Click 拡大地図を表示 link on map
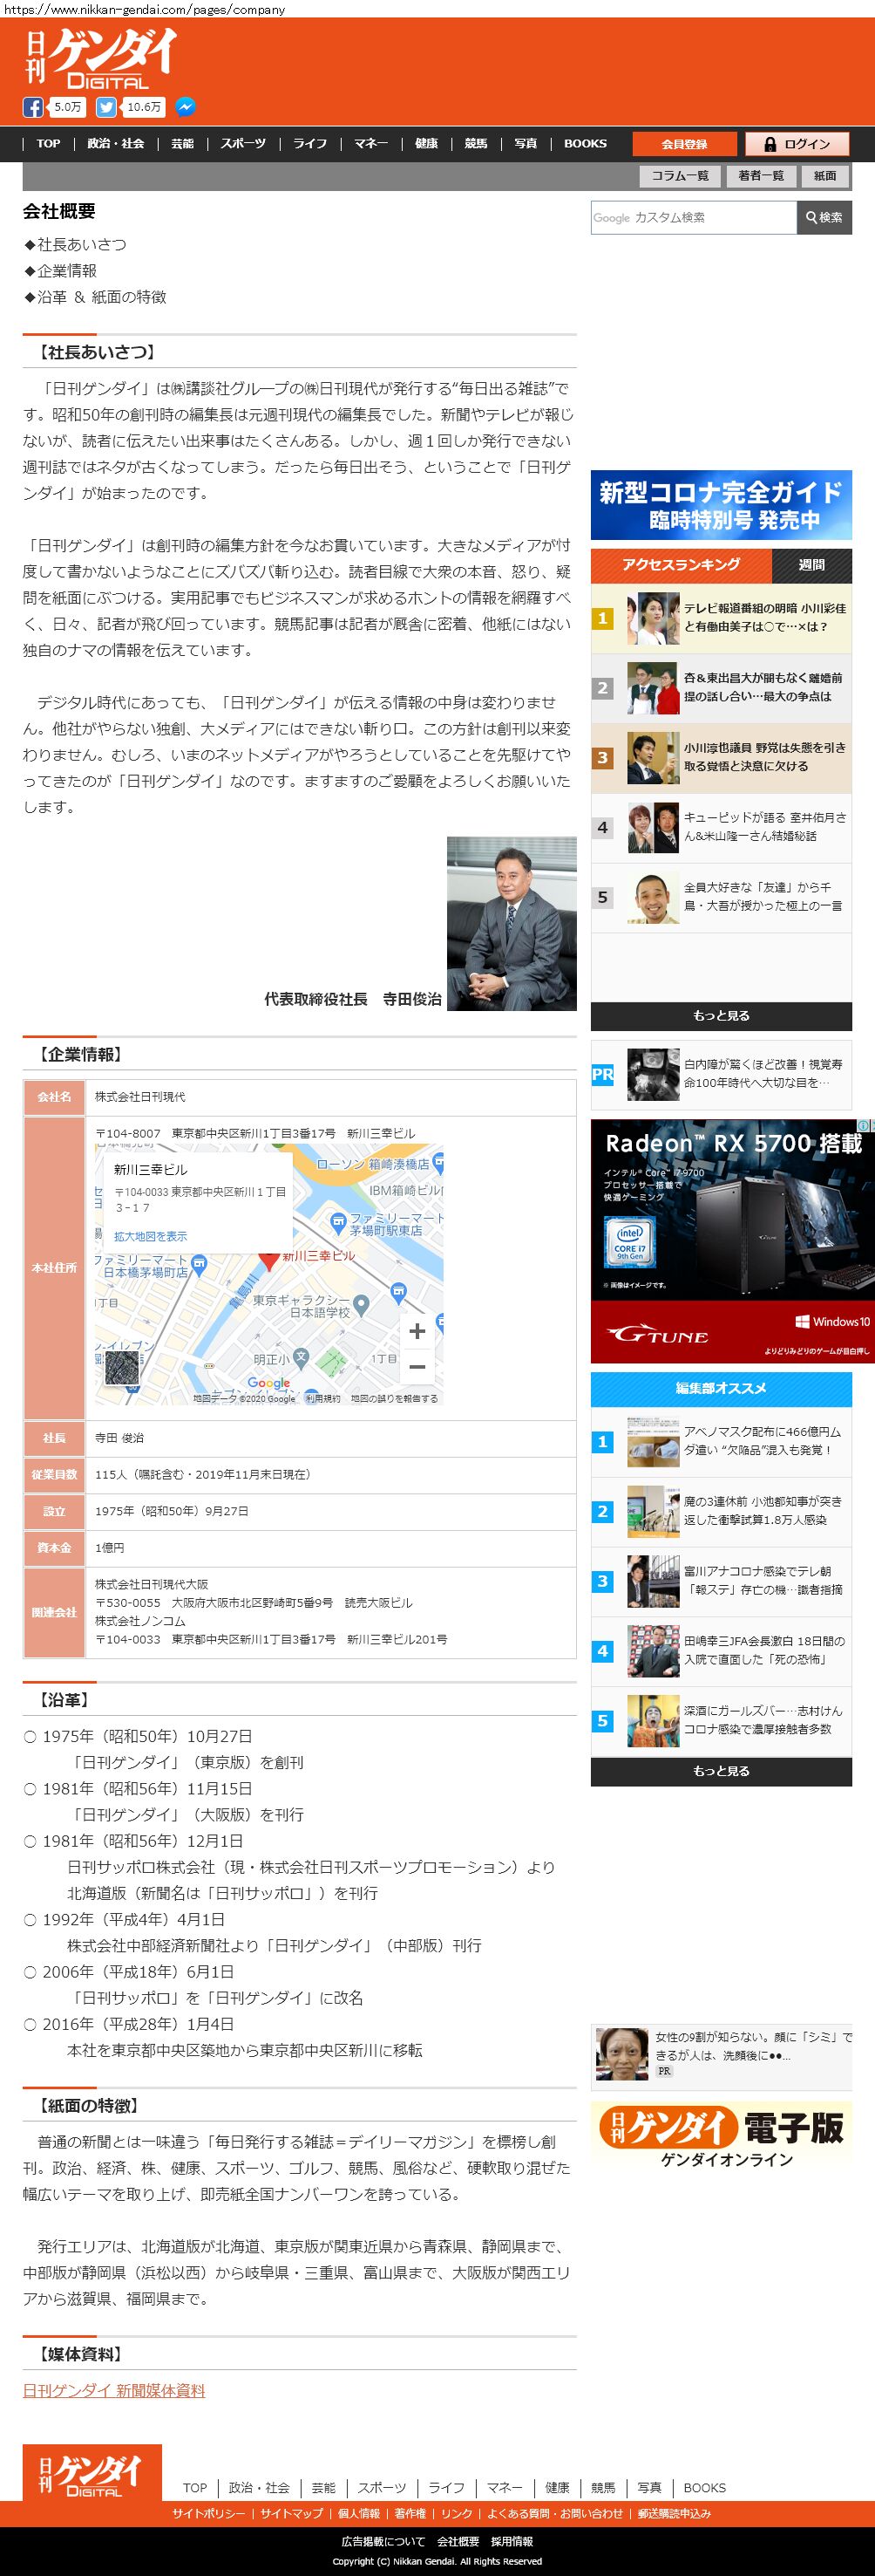This screenshot has width=875, height=2576. click(x=150, y=1236)
